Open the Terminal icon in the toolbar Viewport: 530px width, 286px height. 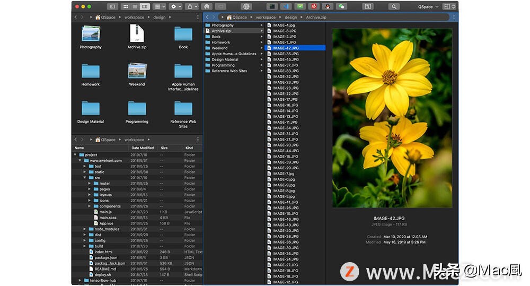[x=272, y=6]
